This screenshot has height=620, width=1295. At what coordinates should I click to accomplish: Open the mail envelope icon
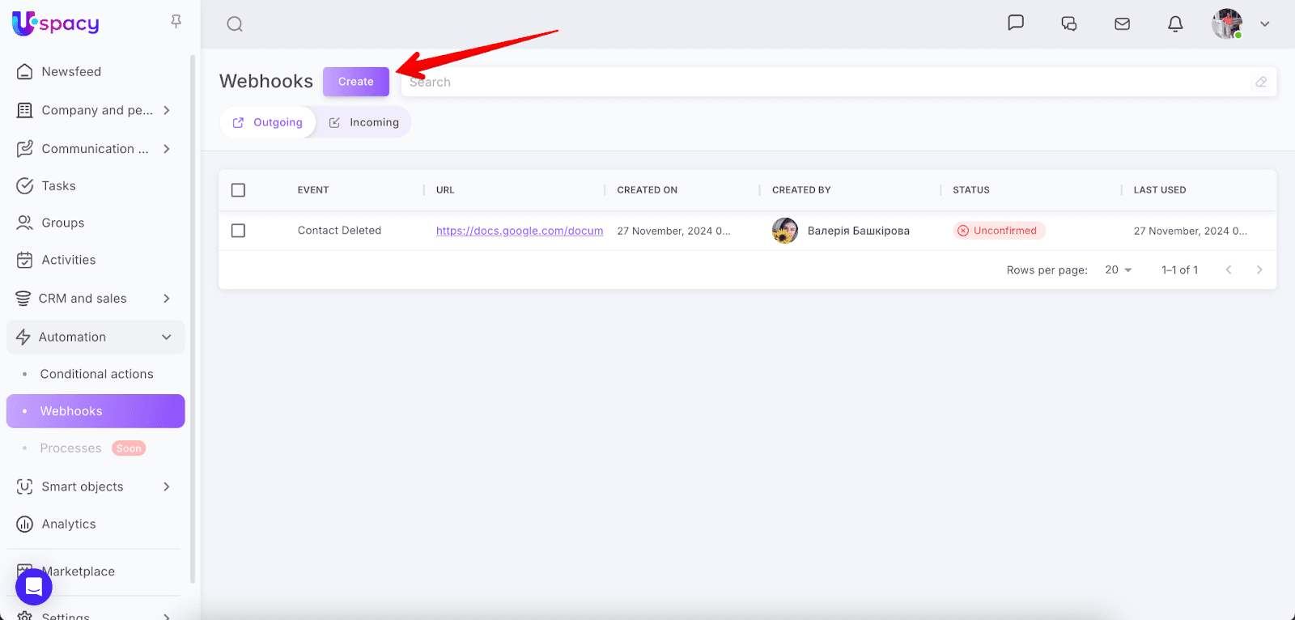[1122, 24]
